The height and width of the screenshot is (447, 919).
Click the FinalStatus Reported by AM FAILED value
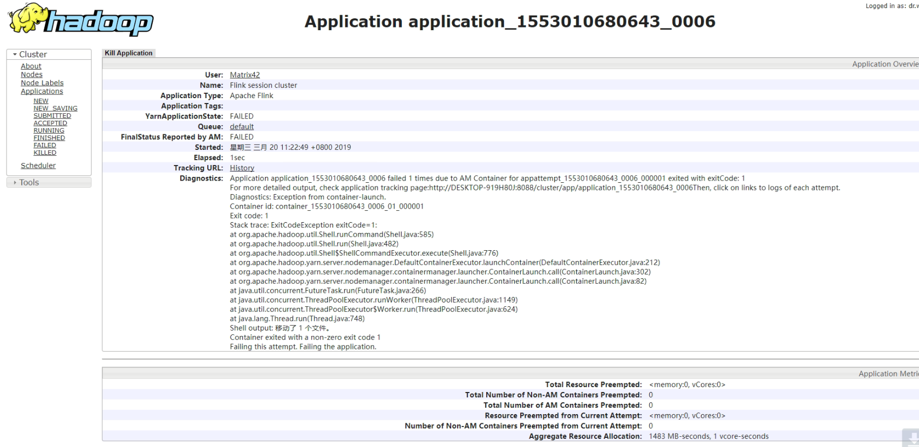[x=242, y=137]
